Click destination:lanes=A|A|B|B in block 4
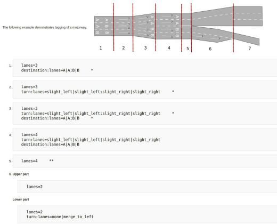The width and height of the screenshot is (277, 224). (x=50, y=145)
